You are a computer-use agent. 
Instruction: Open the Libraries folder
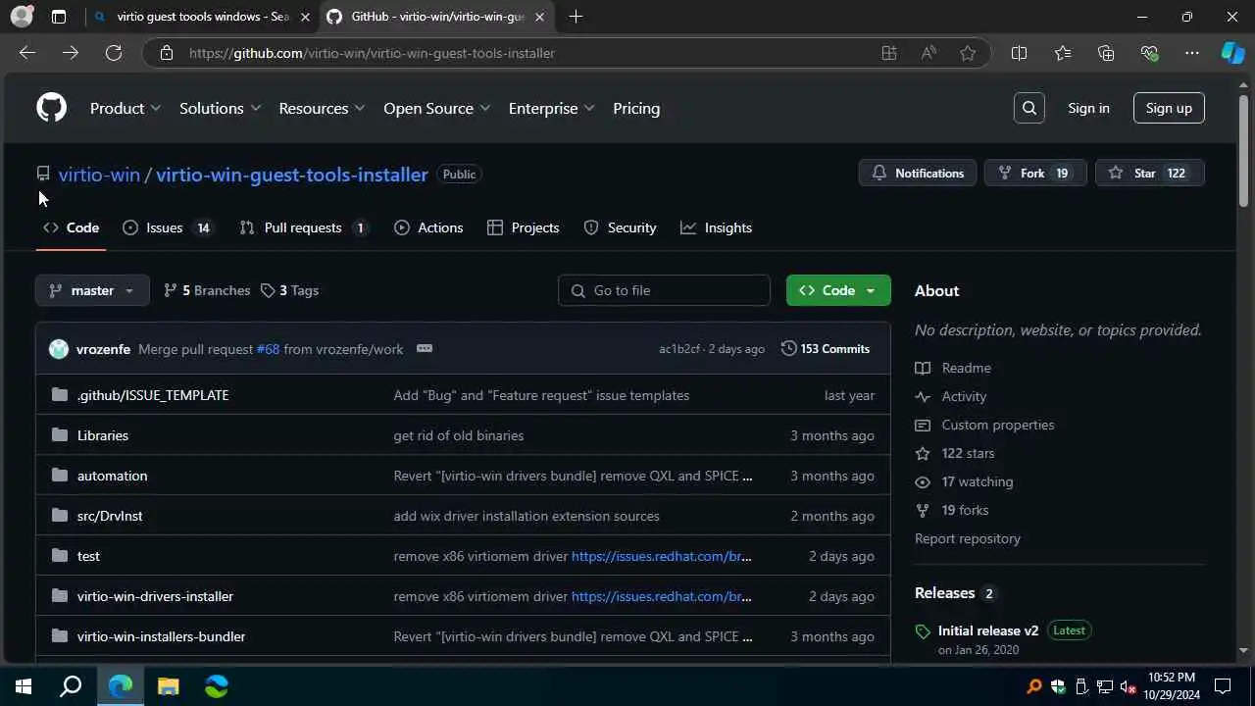click(103, 435)
